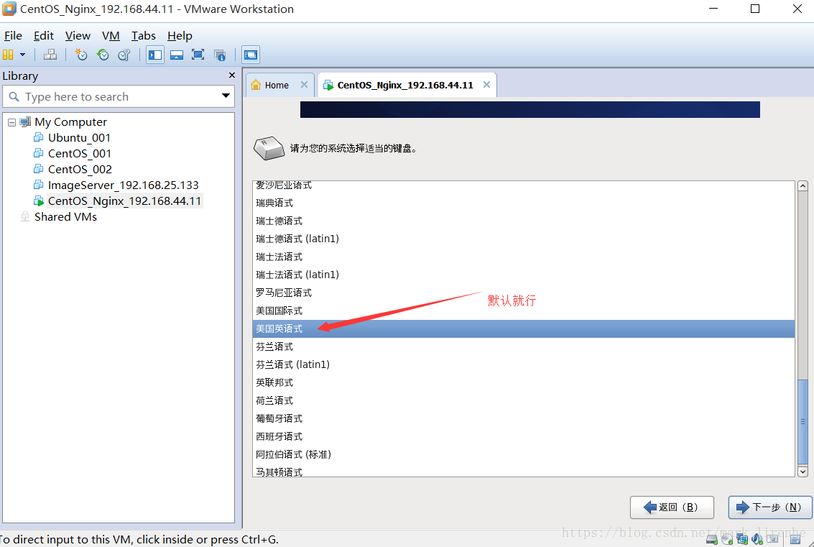Screen dimensions: 814x547
Task: Select 荷兰语式 keyboard layout
Action: pos(523,400)
